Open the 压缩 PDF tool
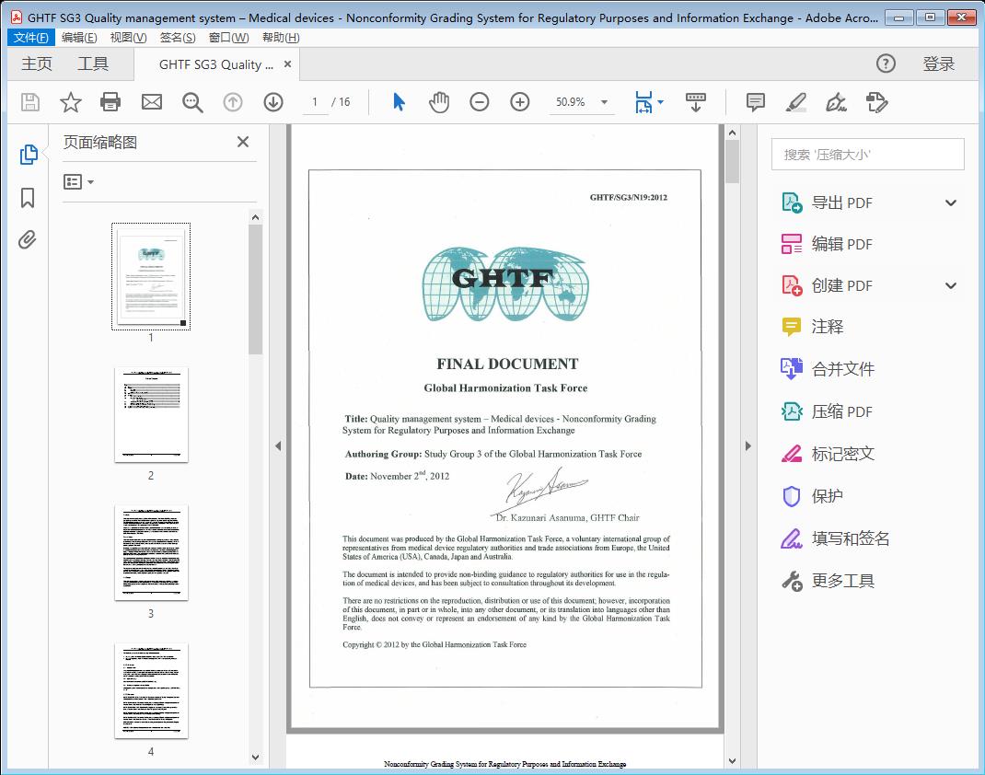The image size is (985, 775). 841,411
